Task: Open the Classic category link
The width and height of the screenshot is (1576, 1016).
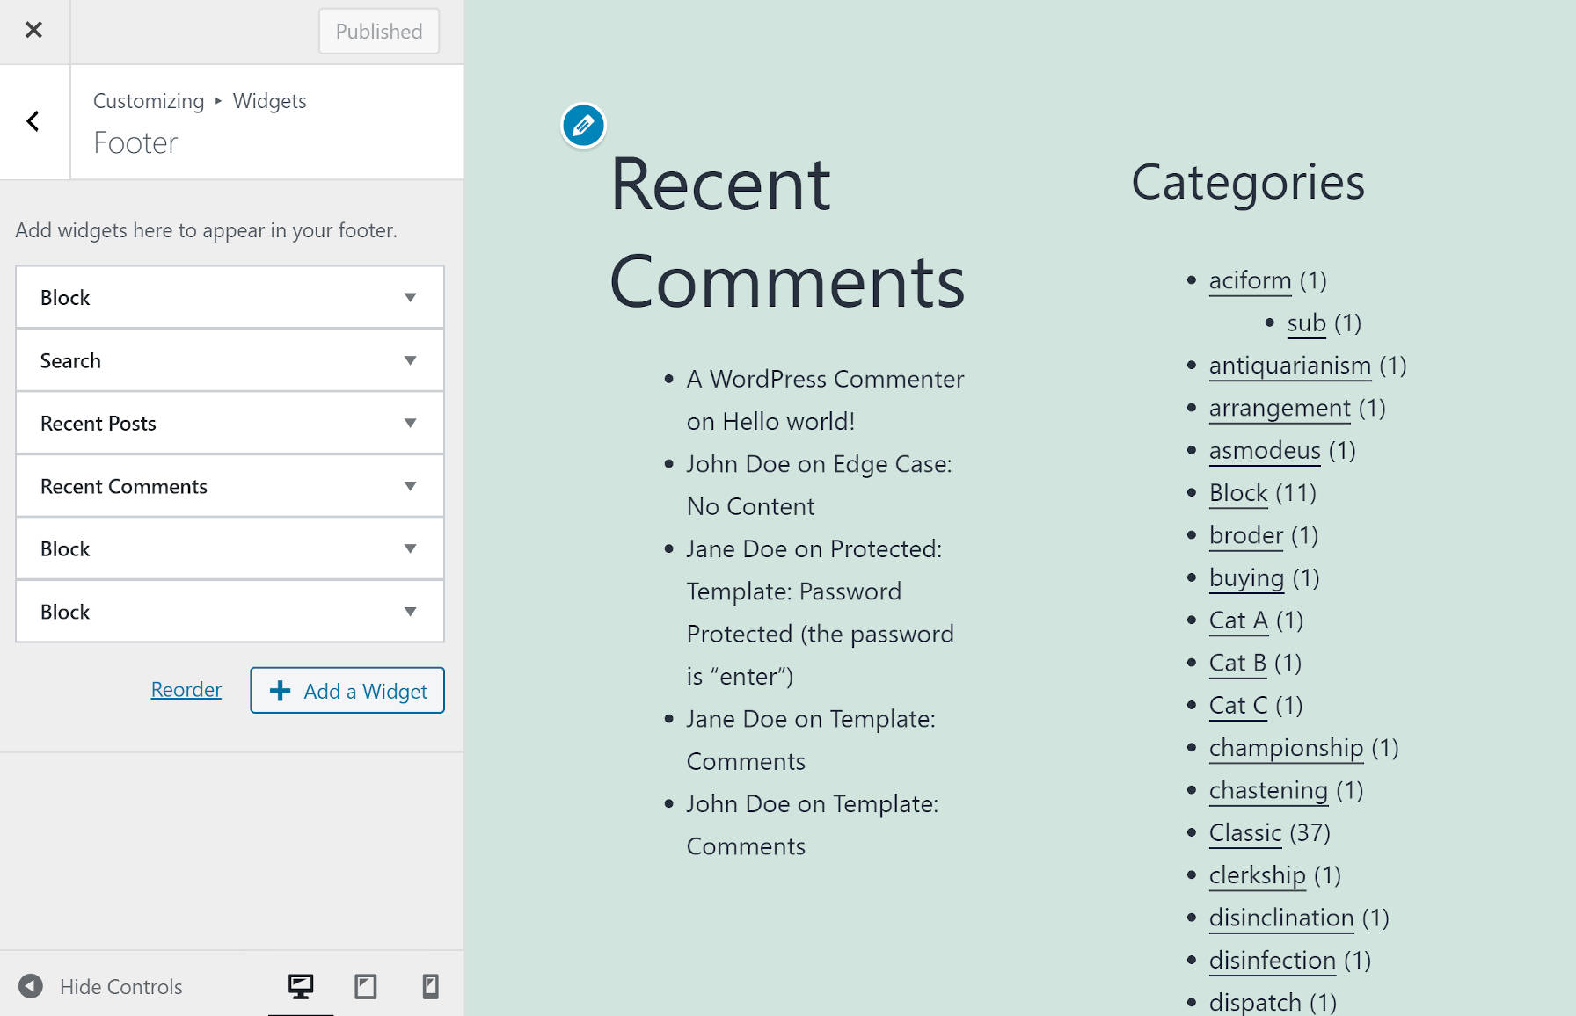Action: click(x=1244, y=832)
